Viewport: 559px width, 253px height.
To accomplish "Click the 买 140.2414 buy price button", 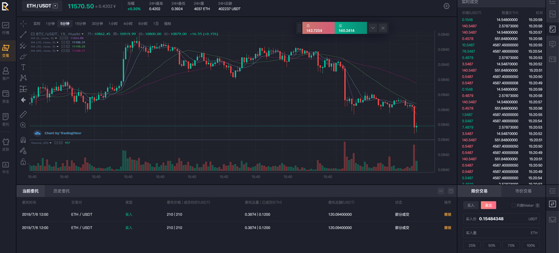I will [351, 28].
